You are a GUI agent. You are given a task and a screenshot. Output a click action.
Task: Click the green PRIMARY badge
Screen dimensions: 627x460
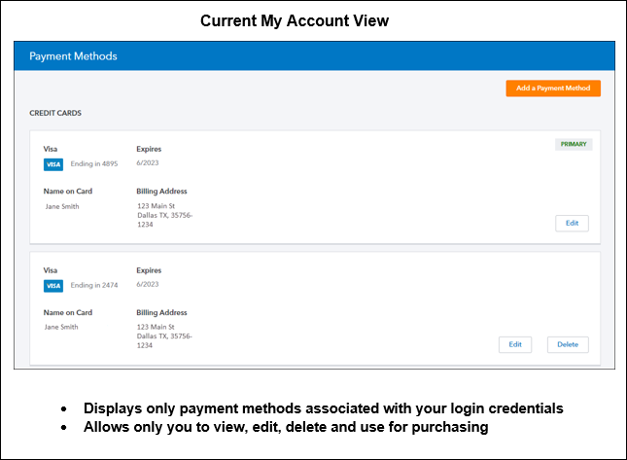[574, 144]
